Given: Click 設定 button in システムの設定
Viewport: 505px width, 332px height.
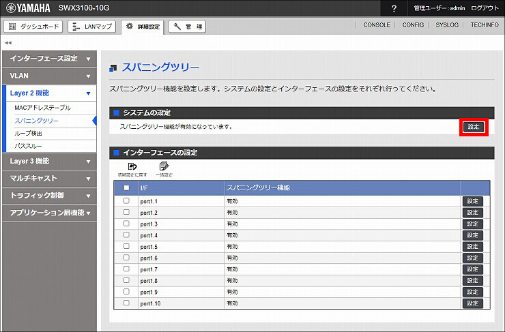Looking at the screenshot, I should tap(474, 127).
